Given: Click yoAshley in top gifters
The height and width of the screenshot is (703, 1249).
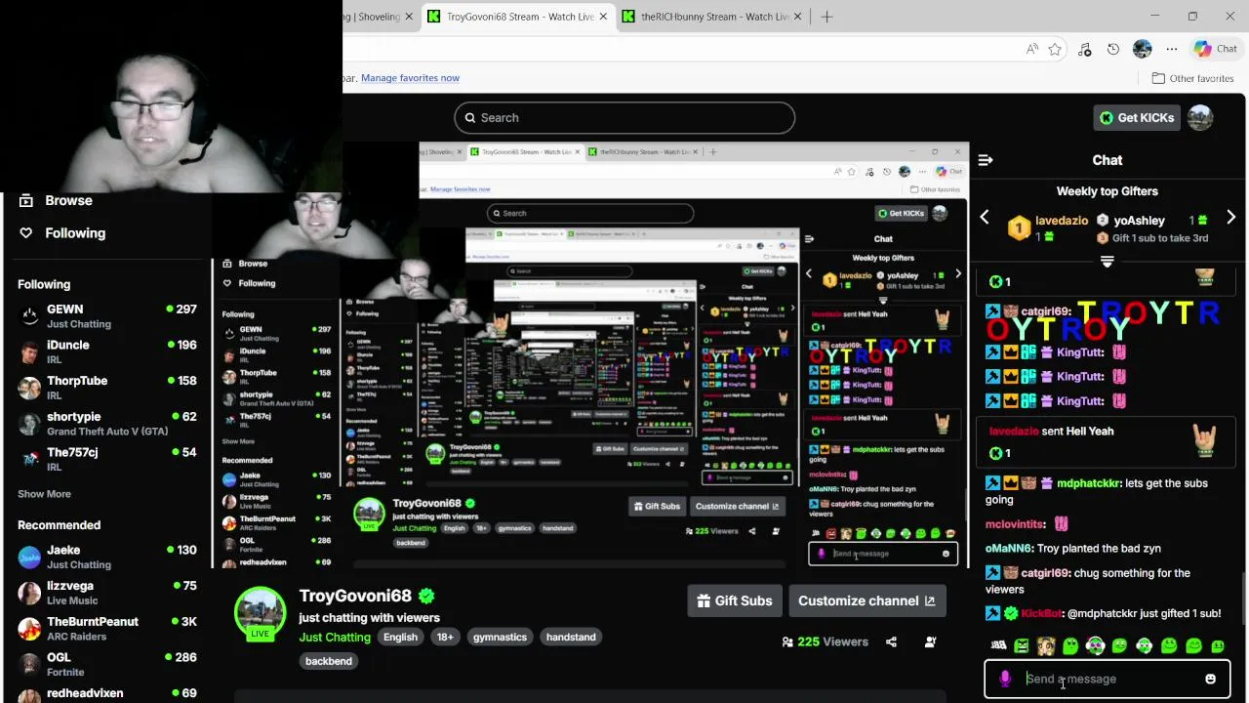Looking at the screenshot, I should click(x=1139, y=221).
